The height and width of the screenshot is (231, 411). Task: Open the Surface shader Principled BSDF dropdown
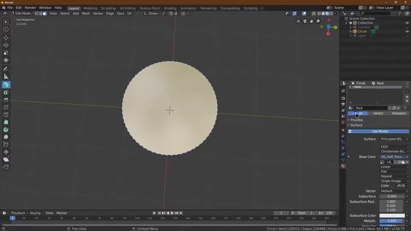pyautogui.click(x=394, y=139)
